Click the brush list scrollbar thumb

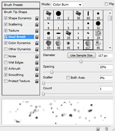pos(110,18)
